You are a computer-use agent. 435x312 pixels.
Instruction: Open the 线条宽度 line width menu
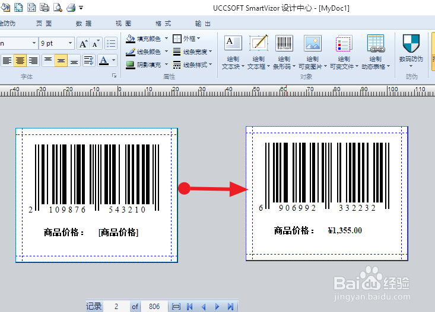point(192,52)
